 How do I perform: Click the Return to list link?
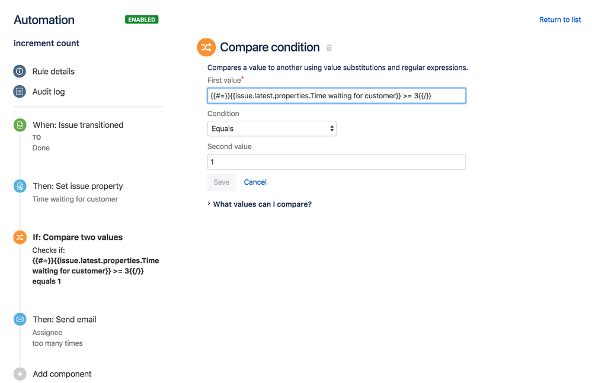coord(559,20)
